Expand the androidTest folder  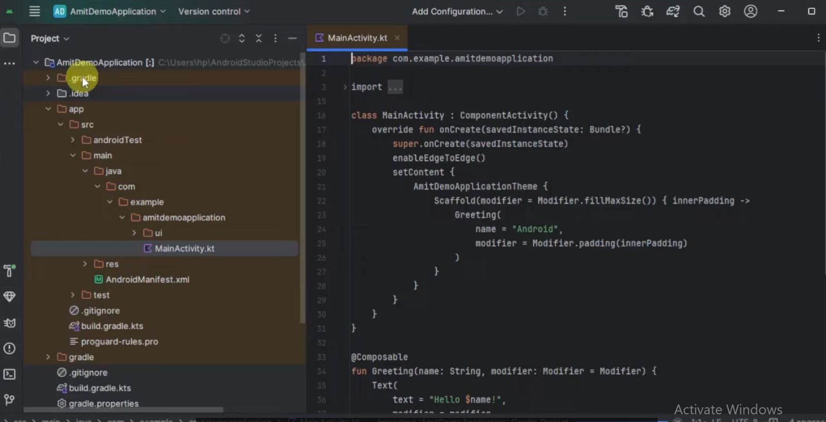[73, 140]
